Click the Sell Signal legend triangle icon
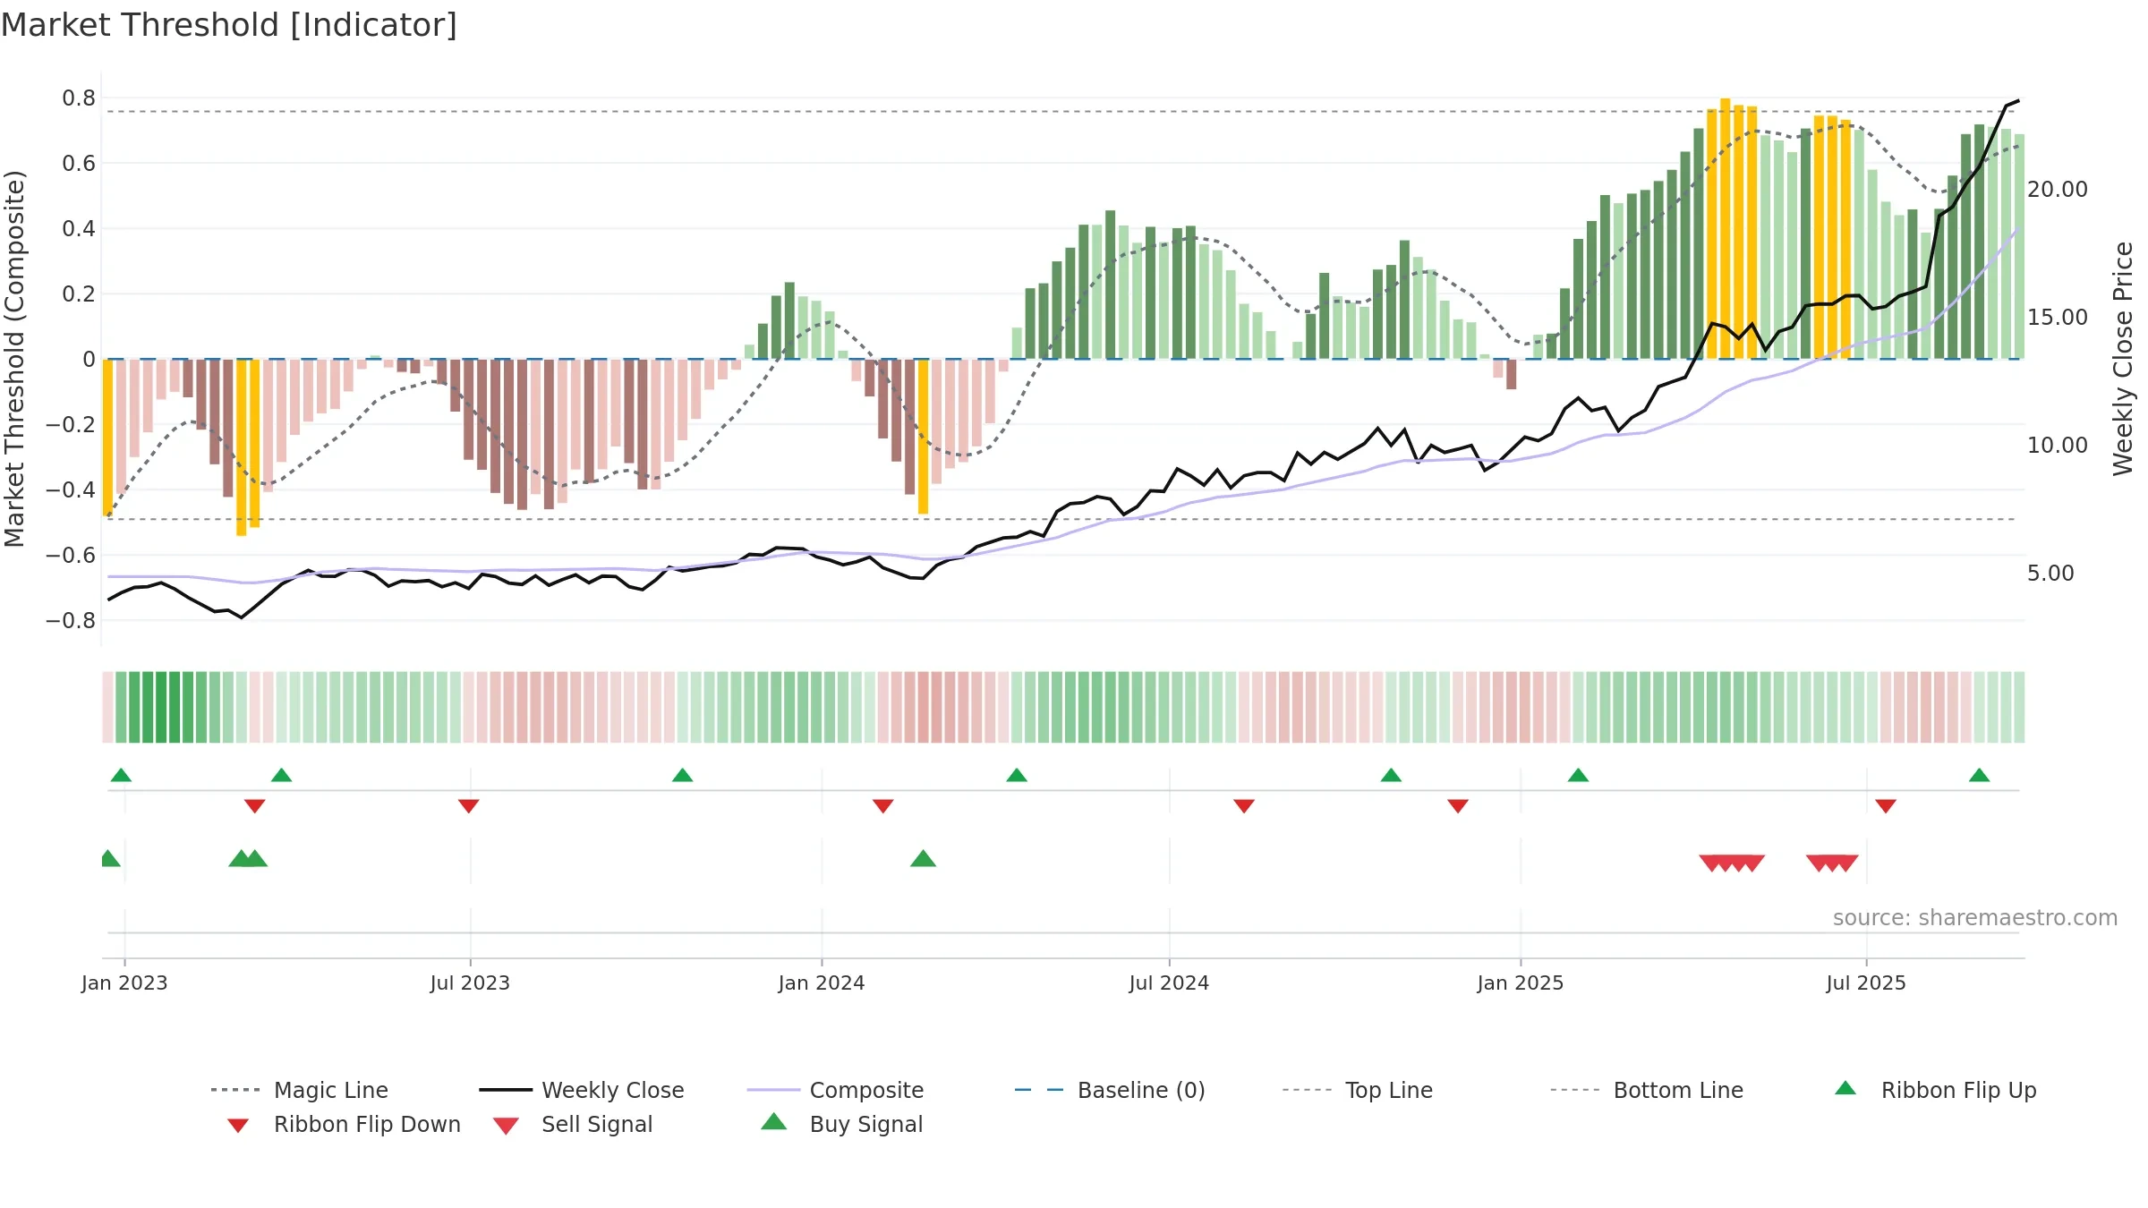Screen dimensions: 2148x1208 click(506, 1126)
